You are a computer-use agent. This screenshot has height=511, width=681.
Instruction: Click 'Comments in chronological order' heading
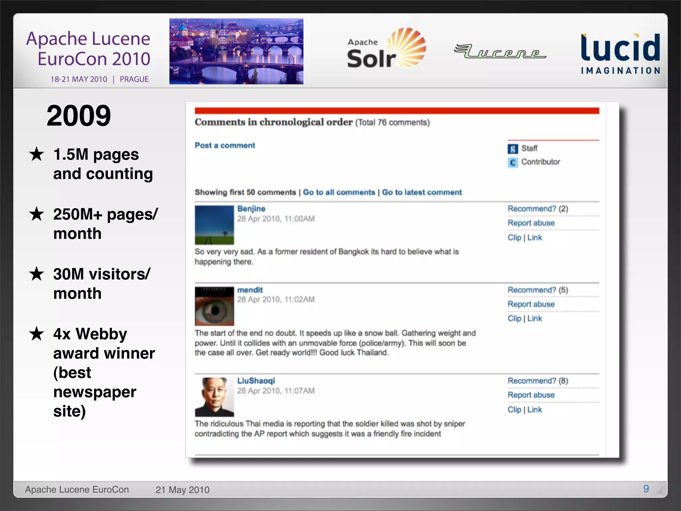274,122
